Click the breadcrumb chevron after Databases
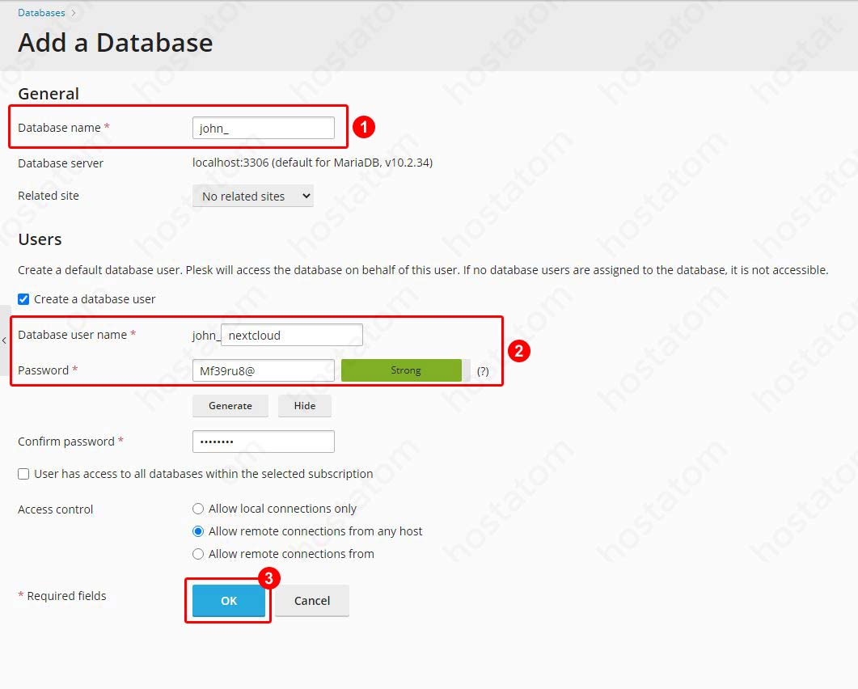This screenshot has width=858, height=689. coord(74,13)
